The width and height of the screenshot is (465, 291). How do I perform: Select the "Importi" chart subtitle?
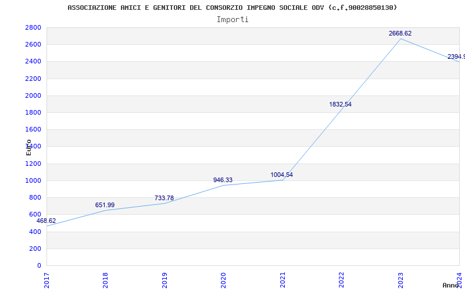point(233,19)
